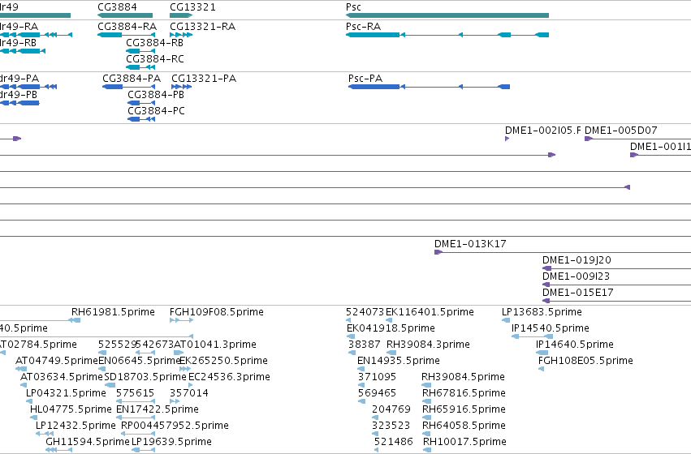Select EST EK265250.5prime
691x454 pixels.
[223, 361]
